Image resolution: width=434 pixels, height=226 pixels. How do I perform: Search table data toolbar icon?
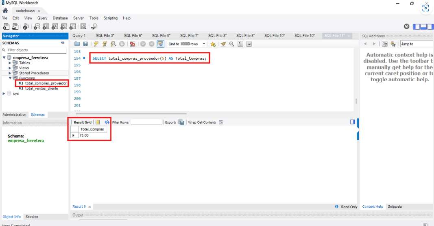pos(83,26)
